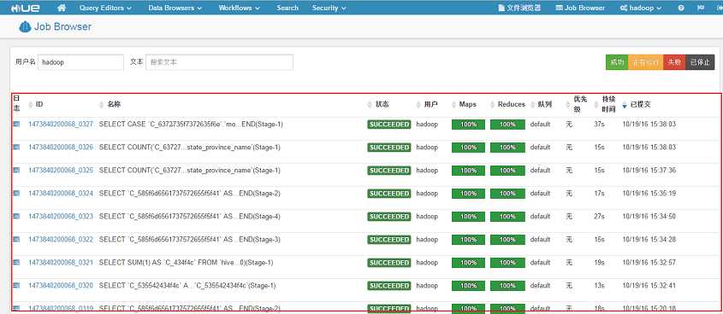Toggle the 成功 status filter
The width and height of the screenshot is (723, 314).
click(617, 62)
